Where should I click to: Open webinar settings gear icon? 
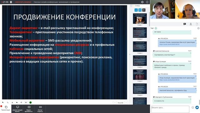(x=142, y=2)
